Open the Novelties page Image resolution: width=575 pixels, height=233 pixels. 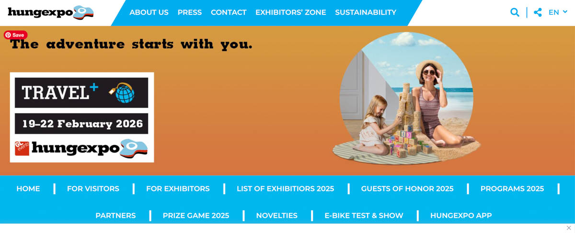click(x=277, y=215)
